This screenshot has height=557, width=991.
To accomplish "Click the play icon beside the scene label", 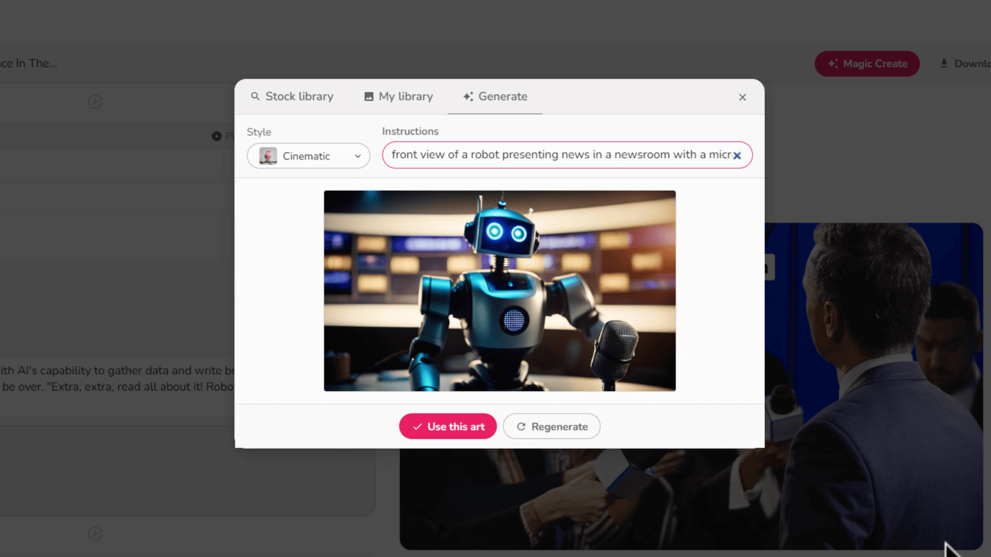I will pyautogui.click(x=217, y=136).
